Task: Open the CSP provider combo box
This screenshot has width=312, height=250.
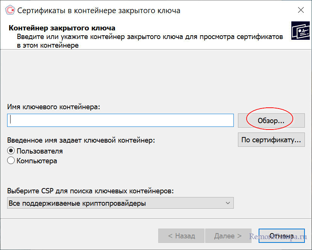Action: click(x=120, y=203)
